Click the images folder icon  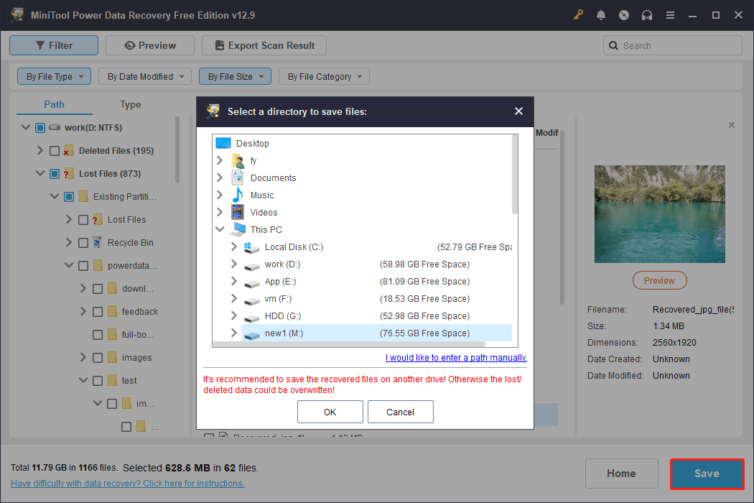tap(112, 357)
